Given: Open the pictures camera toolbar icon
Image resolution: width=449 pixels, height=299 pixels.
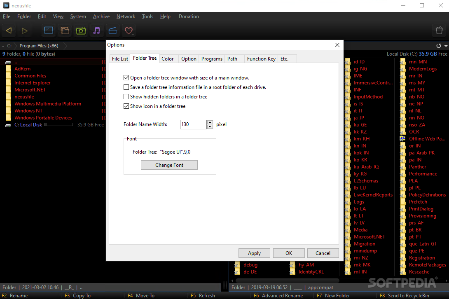Looking at the screenshot, I should click(81, 30).
